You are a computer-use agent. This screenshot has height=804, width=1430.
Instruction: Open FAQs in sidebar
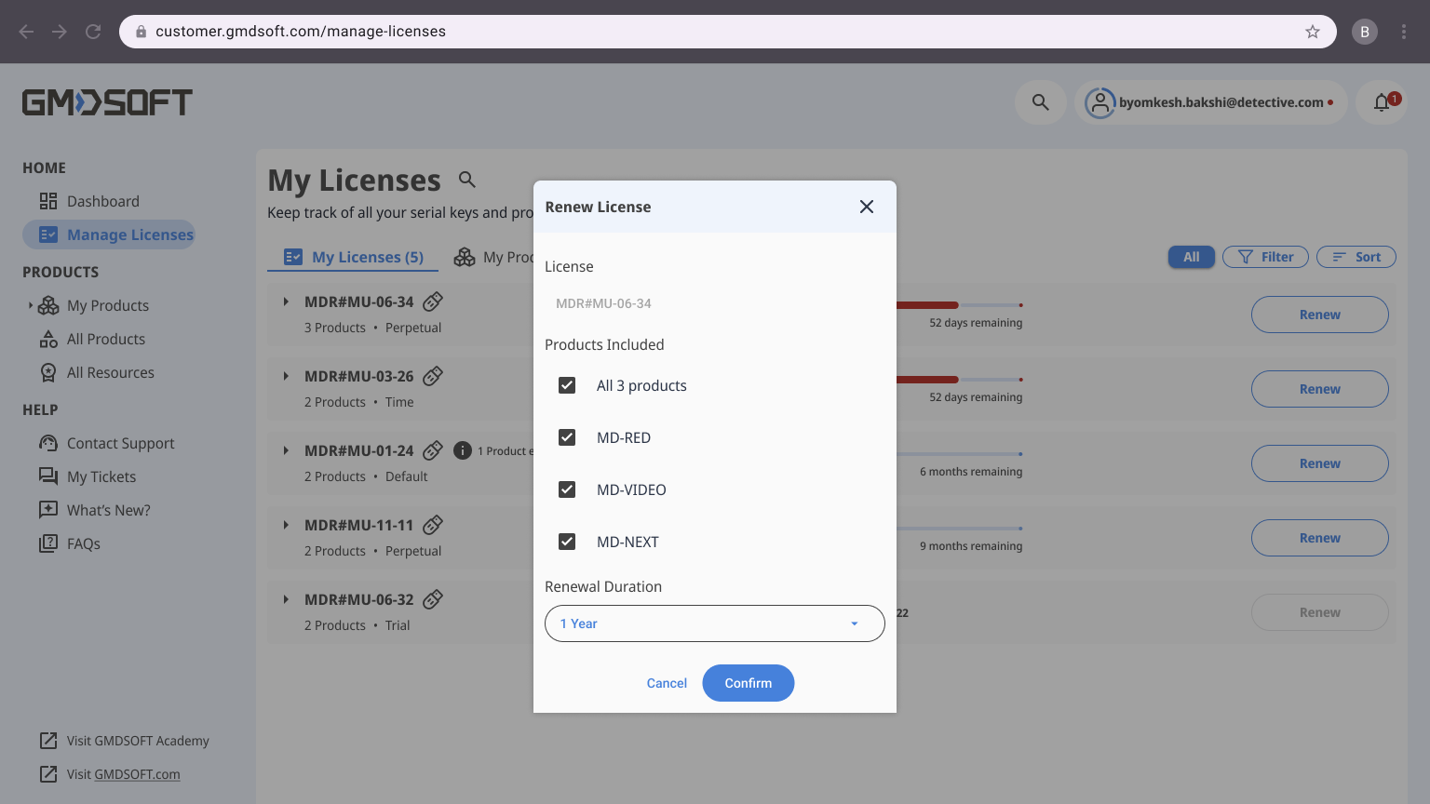(70, 543)
